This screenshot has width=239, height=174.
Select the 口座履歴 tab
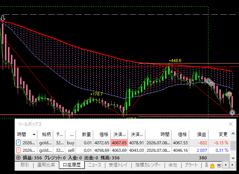coord(72,165)
